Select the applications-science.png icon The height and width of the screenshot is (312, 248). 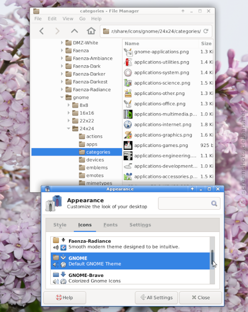128,83
